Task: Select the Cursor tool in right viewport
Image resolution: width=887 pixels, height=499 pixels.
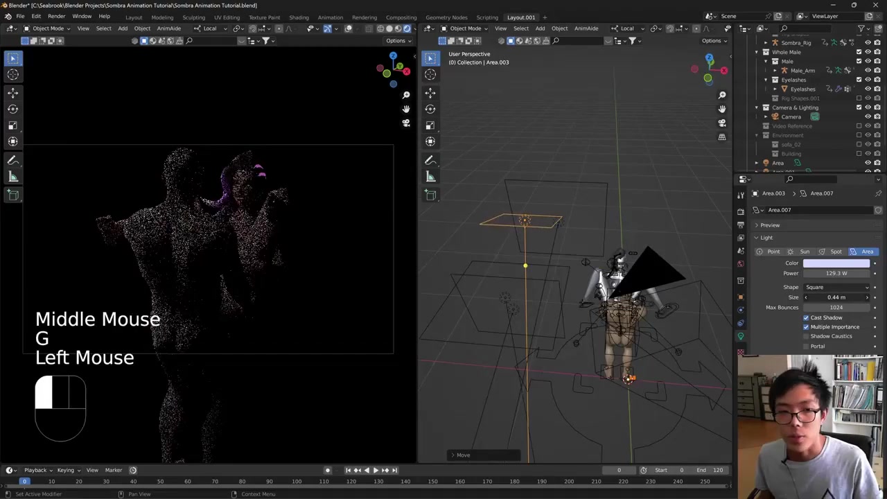Action: tap(430, 74)
